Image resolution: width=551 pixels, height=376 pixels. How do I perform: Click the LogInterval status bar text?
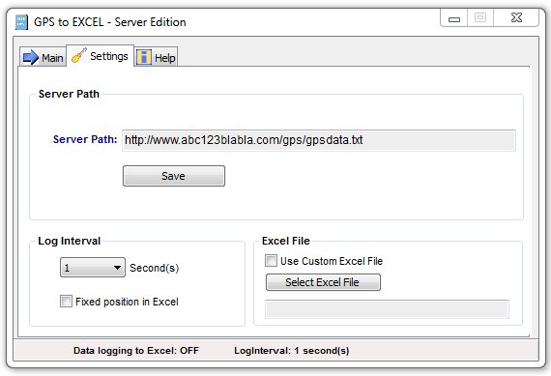(292, 350)
